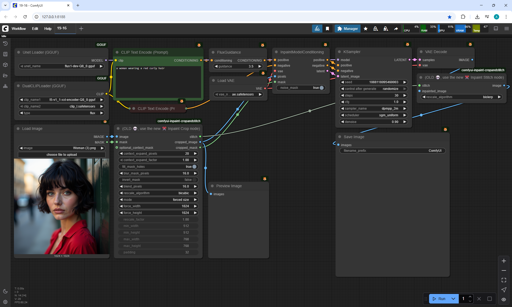512x307 pixels.
Task: Open the queue history sidebar icon
Action: pyautogui.click(x=5, y=43)
